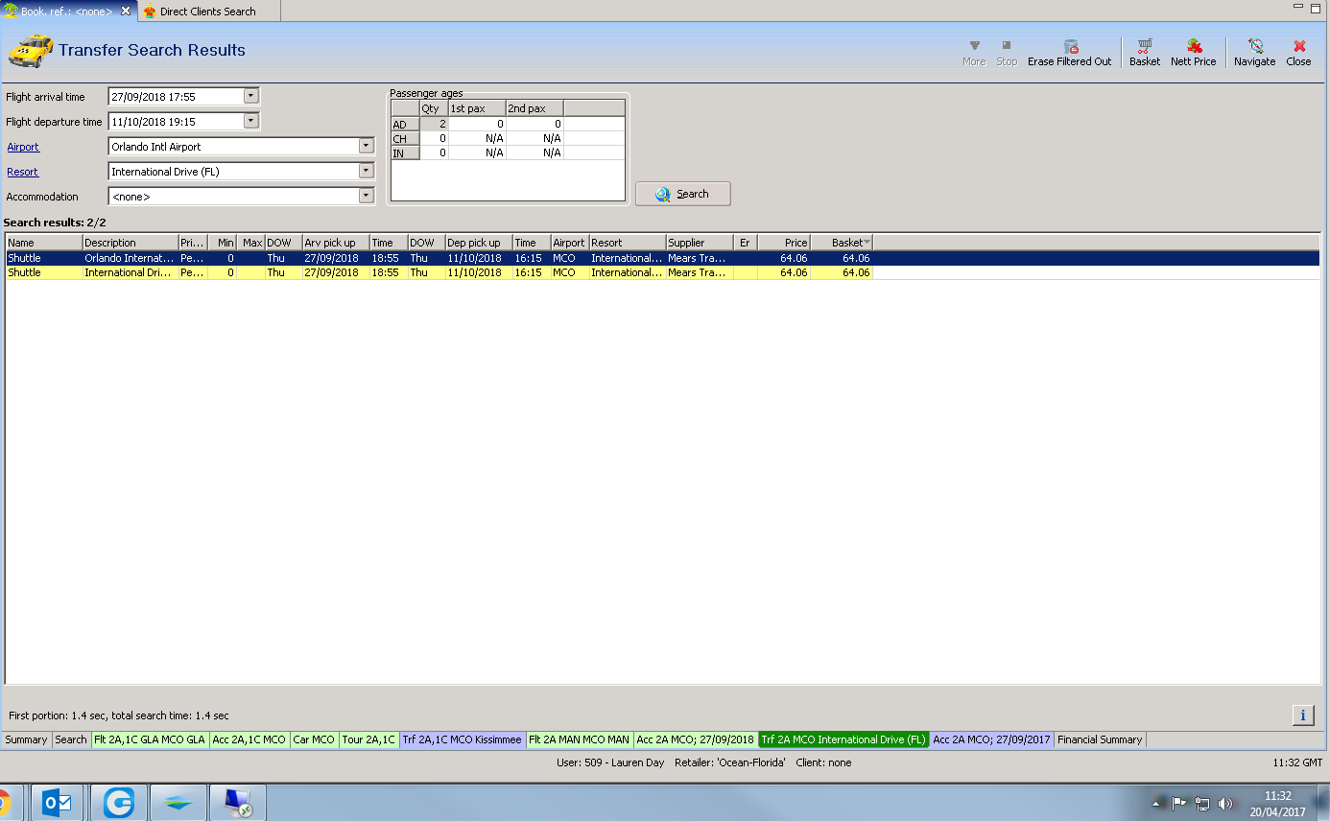Viewport: 1330px width, 821px height.
Task: Click the taskbar clock showing 11:32
Action: point(1278,796)
